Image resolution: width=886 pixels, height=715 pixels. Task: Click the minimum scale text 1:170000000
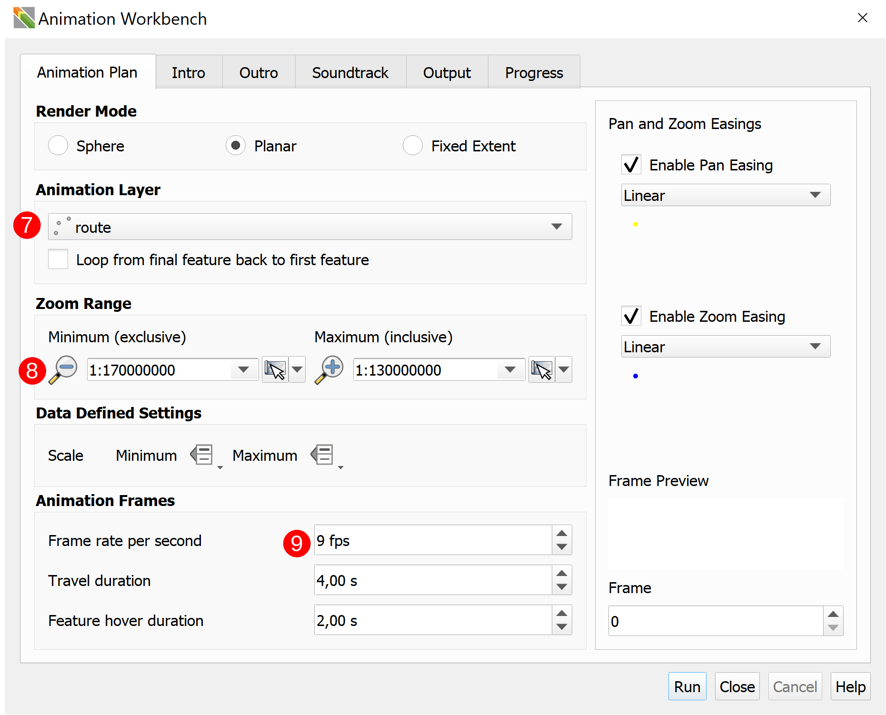[132, 370]
